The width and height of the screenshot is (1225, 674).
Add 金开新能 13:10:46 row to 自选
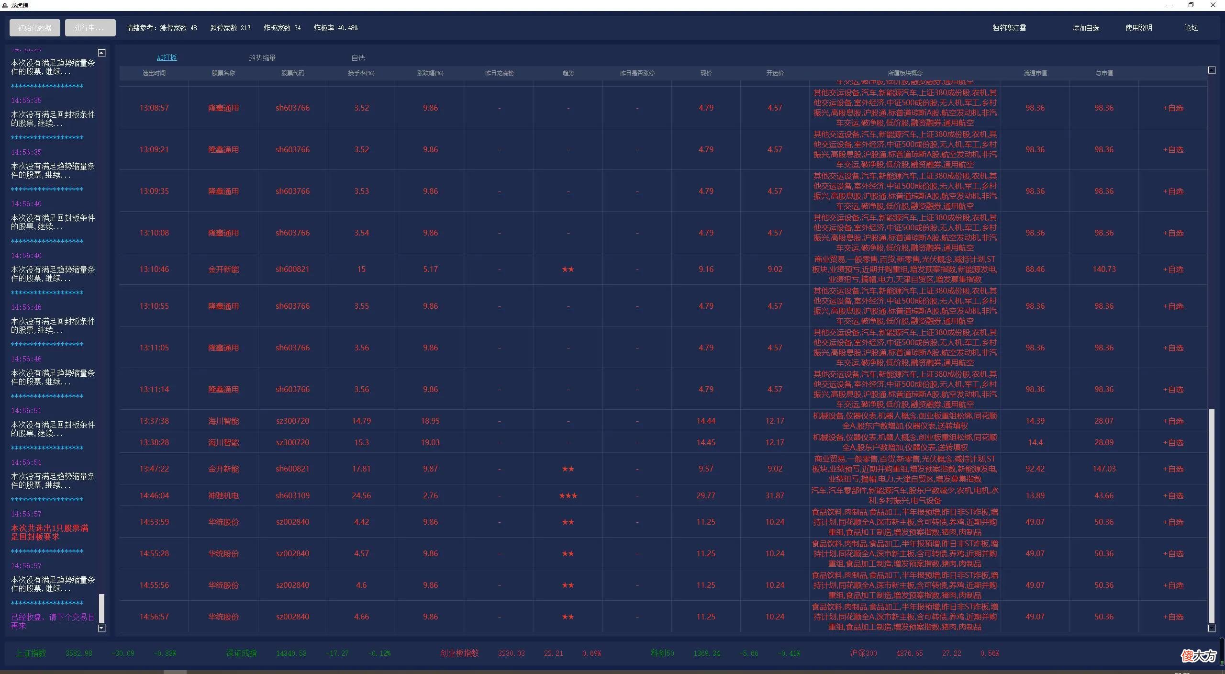coord(1173,269)
